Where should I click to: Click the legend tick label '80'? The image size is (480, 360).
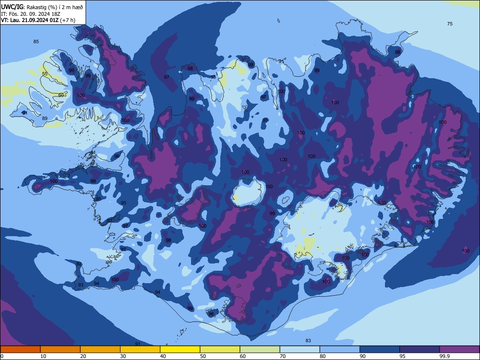pyautogui.click(x=323, y=356)
